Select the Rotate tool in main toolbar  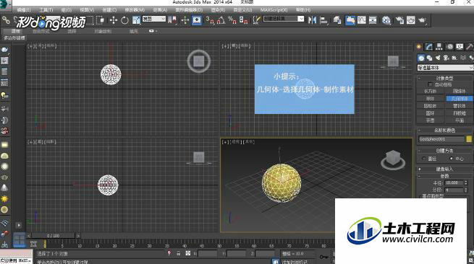[x=124, y=20]
